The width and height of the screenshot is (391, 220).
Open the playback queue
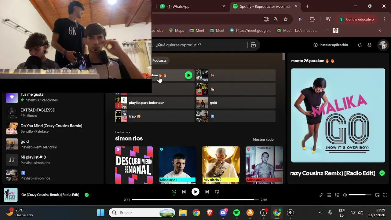(329, 195)
